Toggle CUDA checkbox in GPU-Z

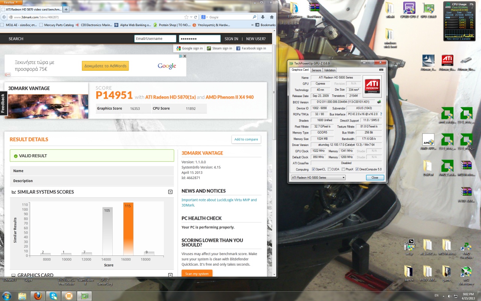(x=329, y=169)
